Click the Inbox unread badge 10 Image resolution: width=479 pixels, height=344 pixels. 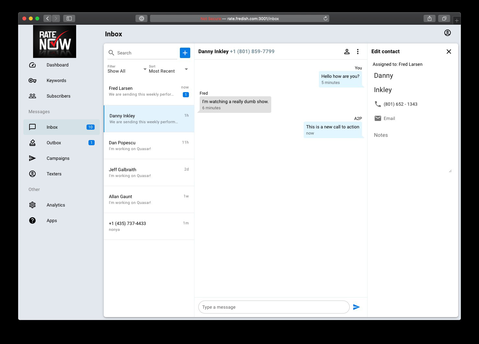tap(90, 127)
